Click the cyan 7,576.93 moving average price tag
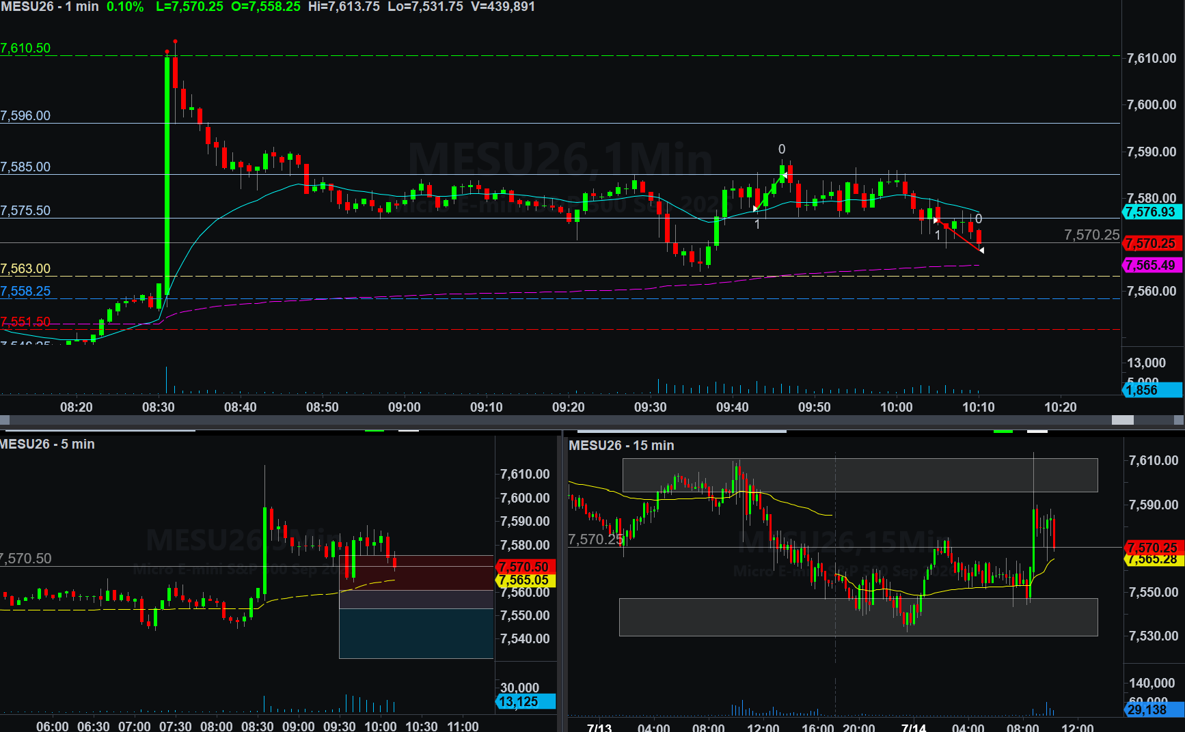The height and width of the screenshot is (732, 1185). [1152, 212]
